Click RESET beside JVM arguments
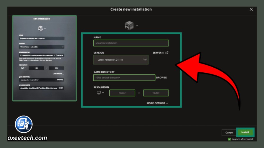Image resolution: width=264 pixels, height=148 pixels. tap(61, 88)
